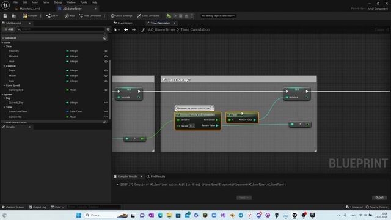
Task: Open the Debug menu
Action: click(x=57, y=2)
